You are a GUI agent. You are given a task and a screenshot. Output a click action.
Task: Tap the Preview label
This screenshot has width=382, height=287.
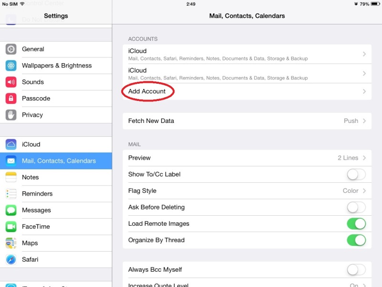139,158
